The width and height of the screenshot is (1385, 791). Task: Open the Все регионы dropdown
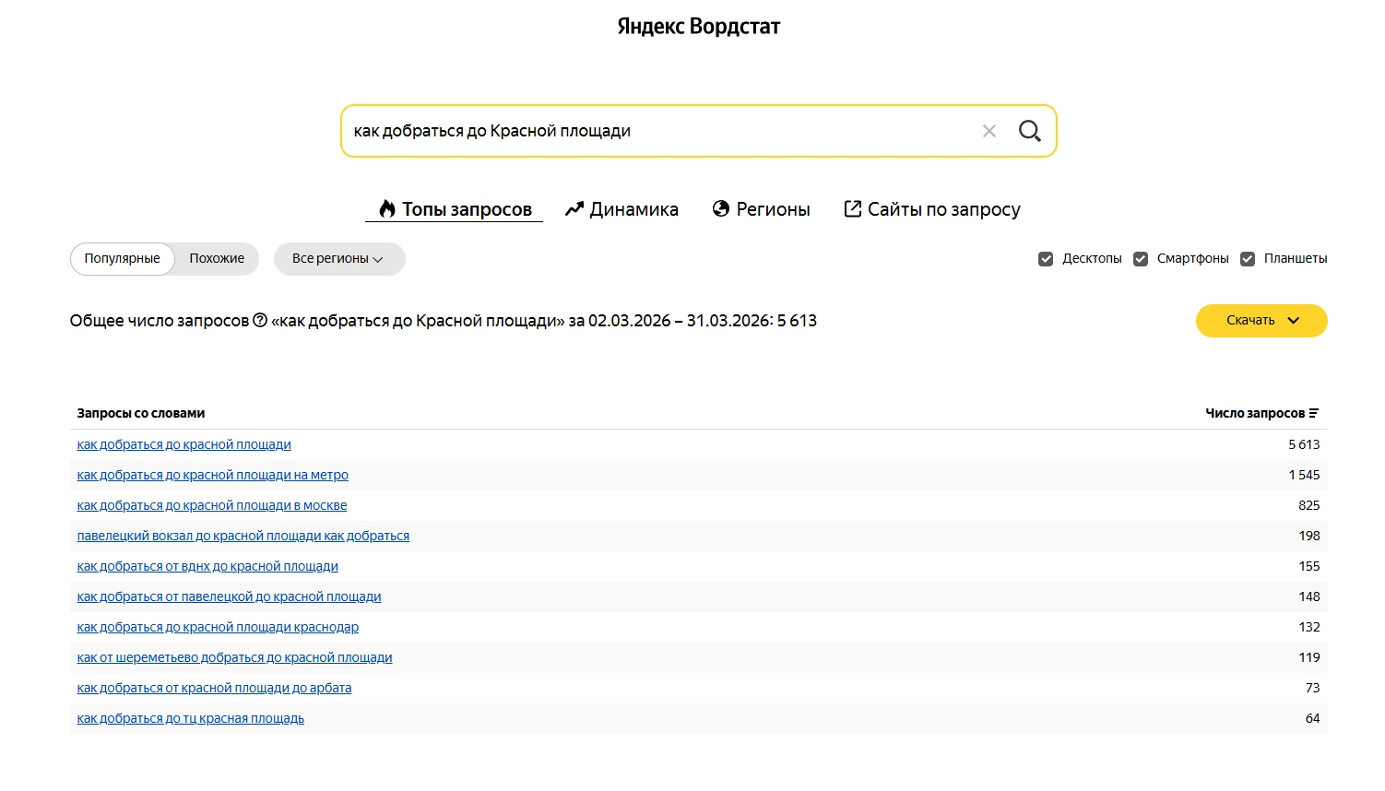338,258
